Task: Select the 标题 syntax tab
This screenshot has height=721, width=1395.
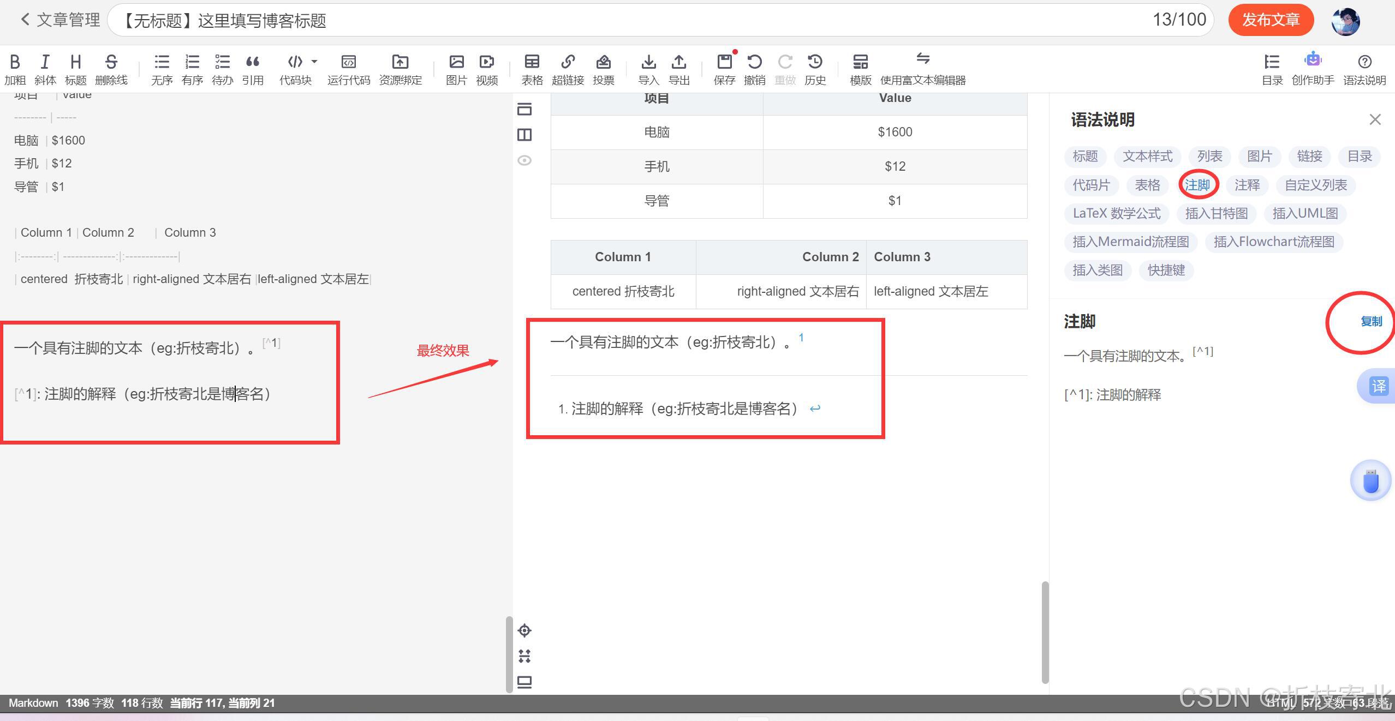Action: (1085, 157)
